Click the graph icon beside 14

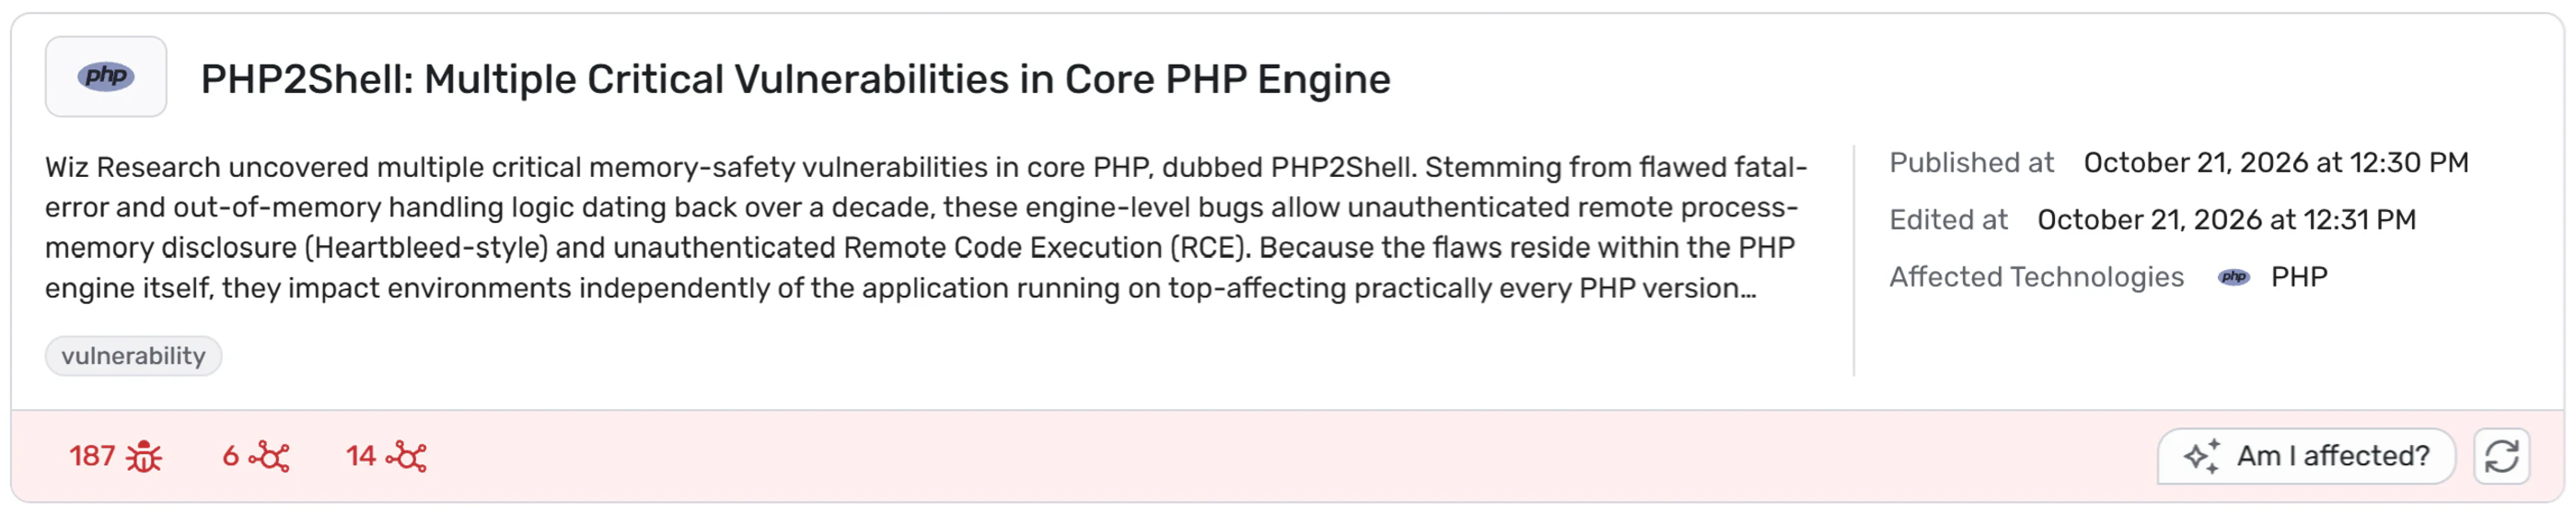(x=406, y=456)
